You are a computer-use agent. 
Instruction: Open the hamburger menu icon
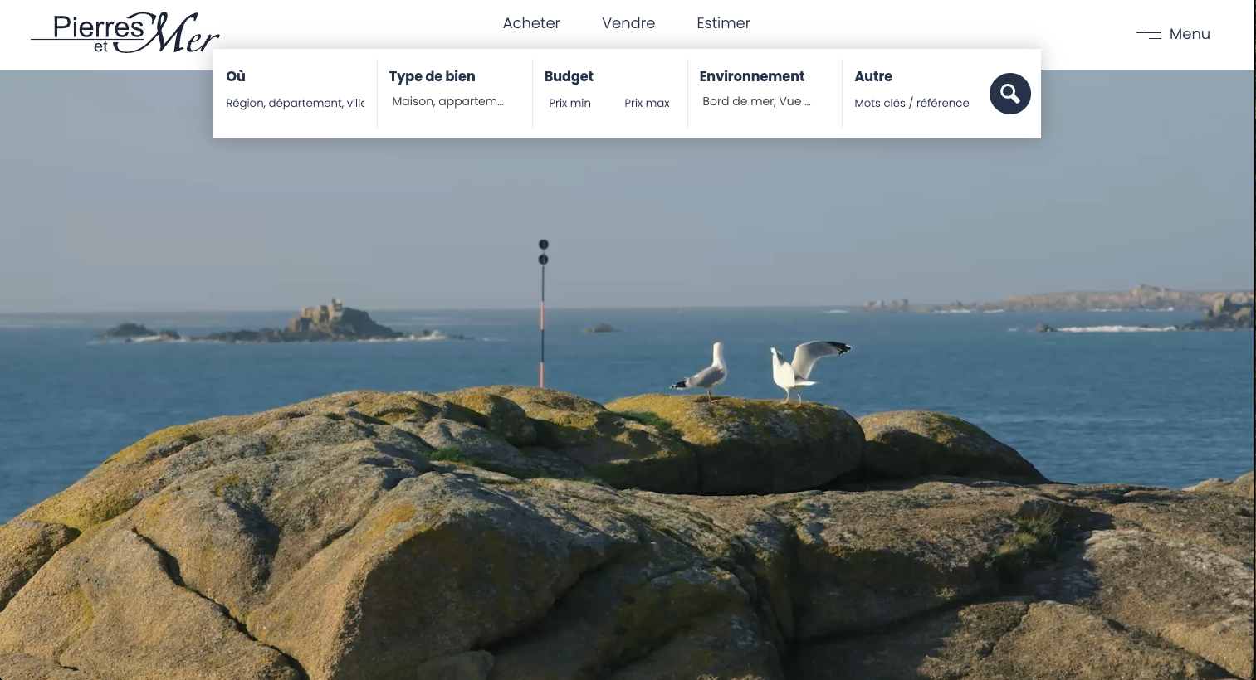[x=1149, y=33]
